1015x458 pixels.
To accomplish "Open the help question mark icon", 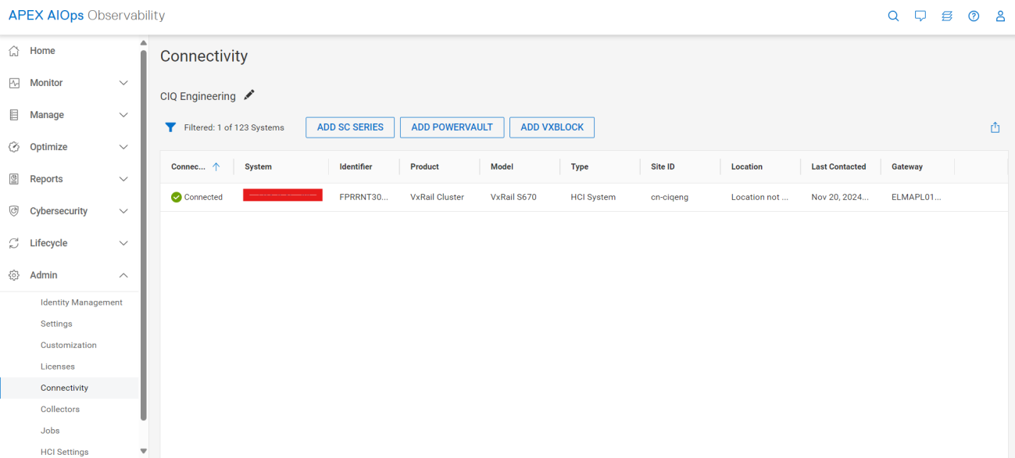I will [x=974, y=16].
